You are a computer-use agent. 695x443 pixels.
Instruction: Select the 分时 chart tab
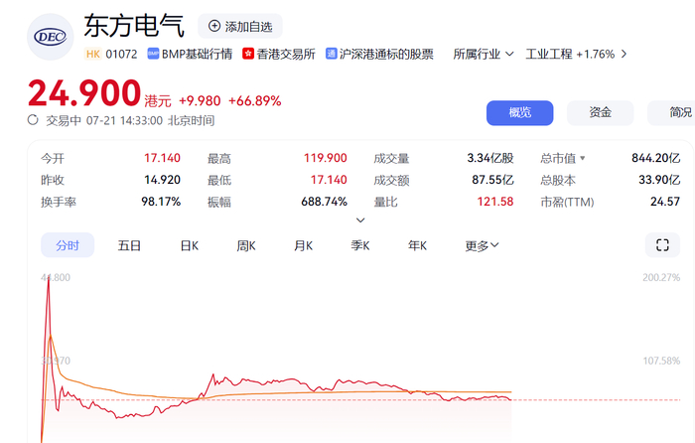[68, 245]
